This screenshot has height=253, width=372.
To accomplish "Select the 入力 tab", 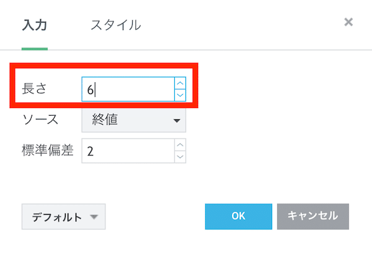I will pyautogui.click(x=35, y=25).
